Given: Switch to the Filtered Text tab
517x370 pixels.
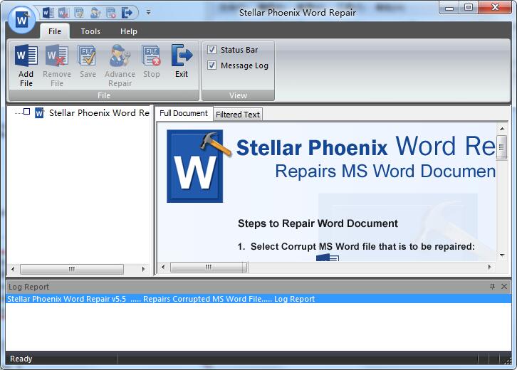Looking at the screenshot, I should (238, 115).
